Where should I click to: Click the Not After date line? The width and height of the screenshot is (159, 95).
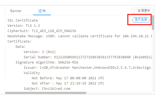click(68, 83)
